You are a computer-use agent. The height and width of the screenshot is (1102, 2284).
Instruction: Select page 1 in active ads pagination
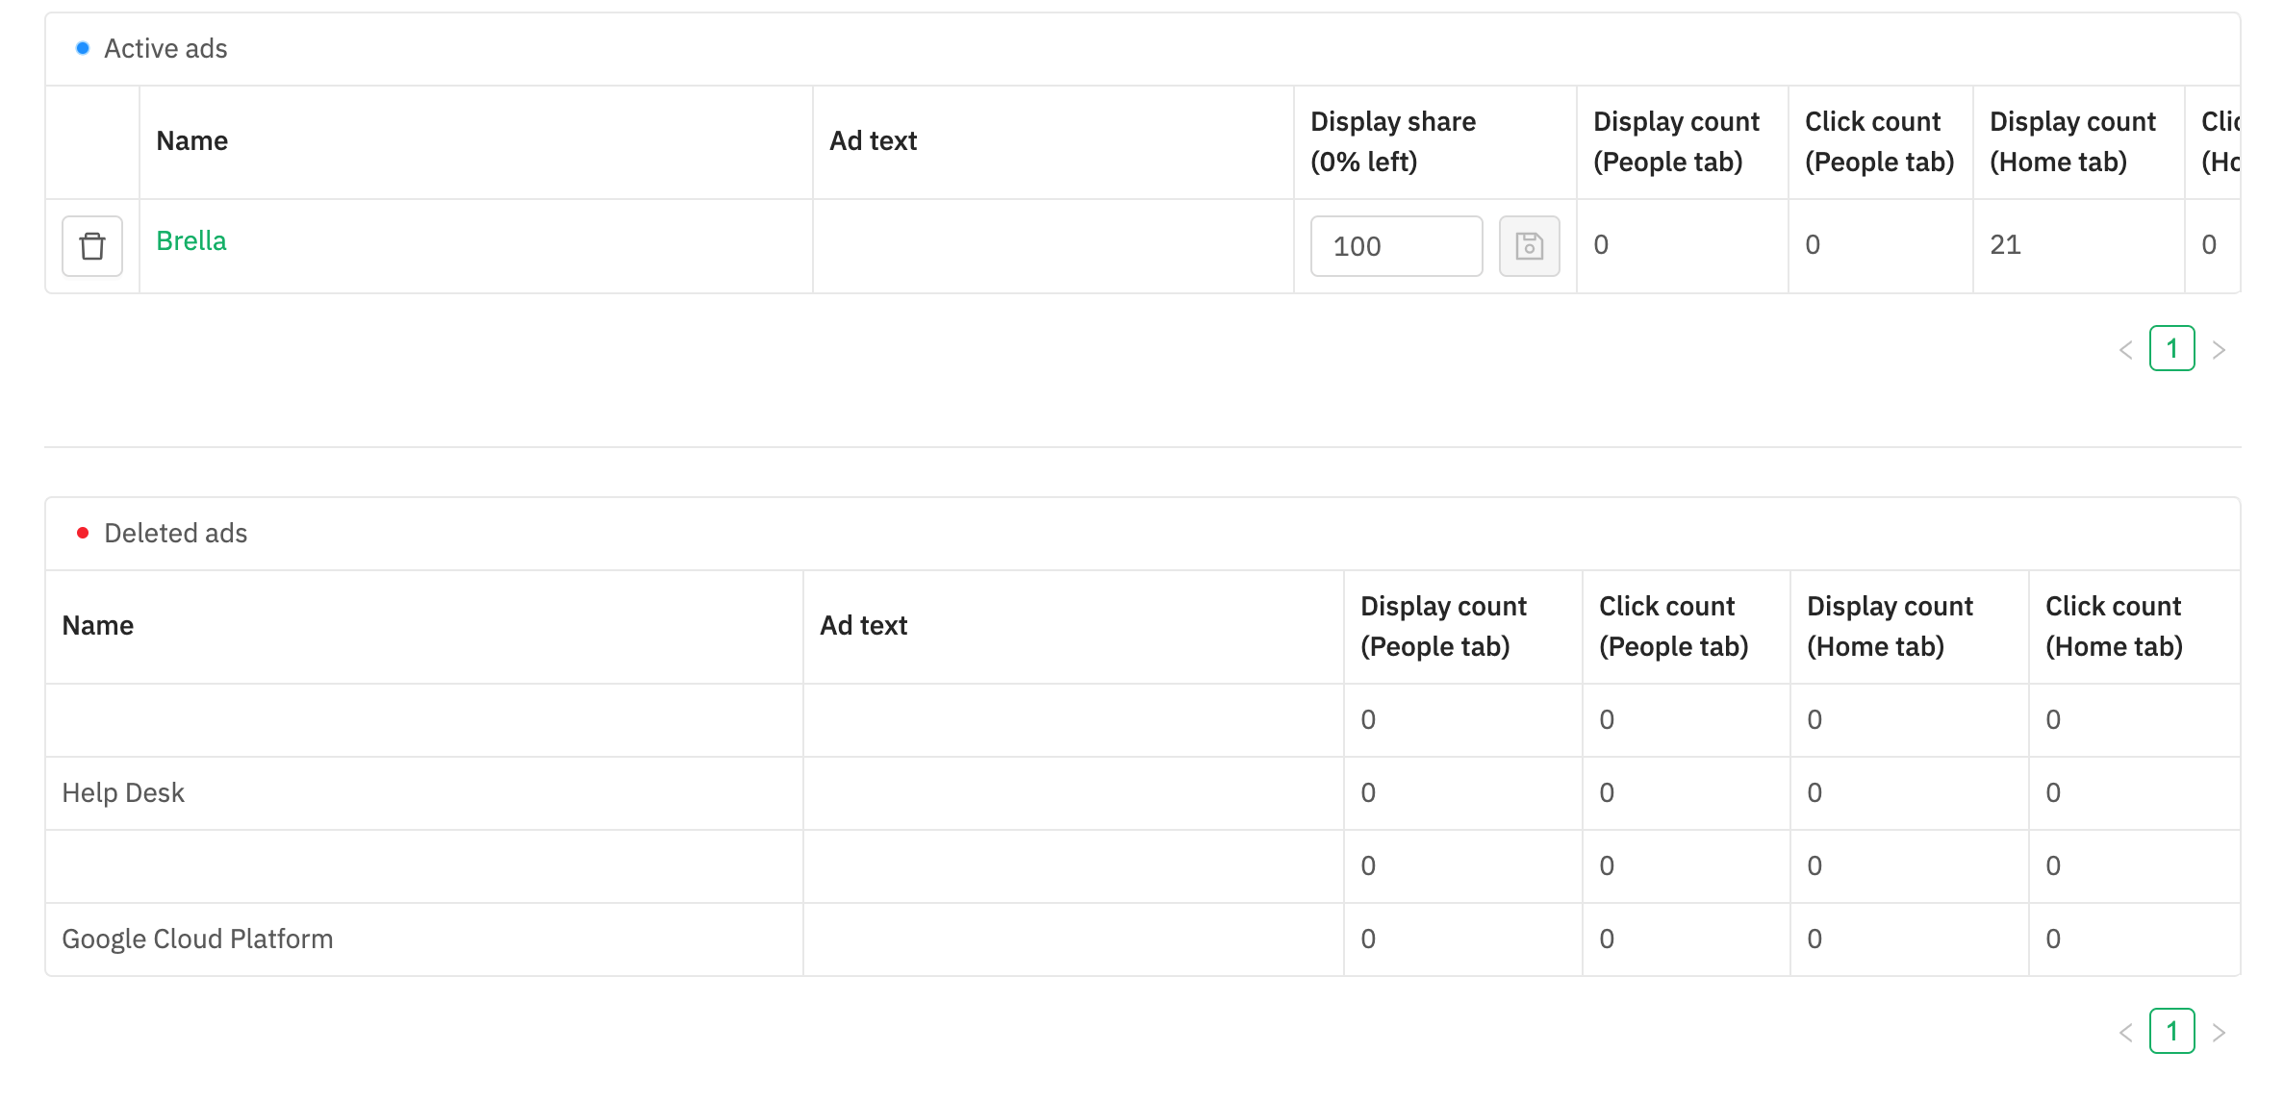[x=2172, y=349]
